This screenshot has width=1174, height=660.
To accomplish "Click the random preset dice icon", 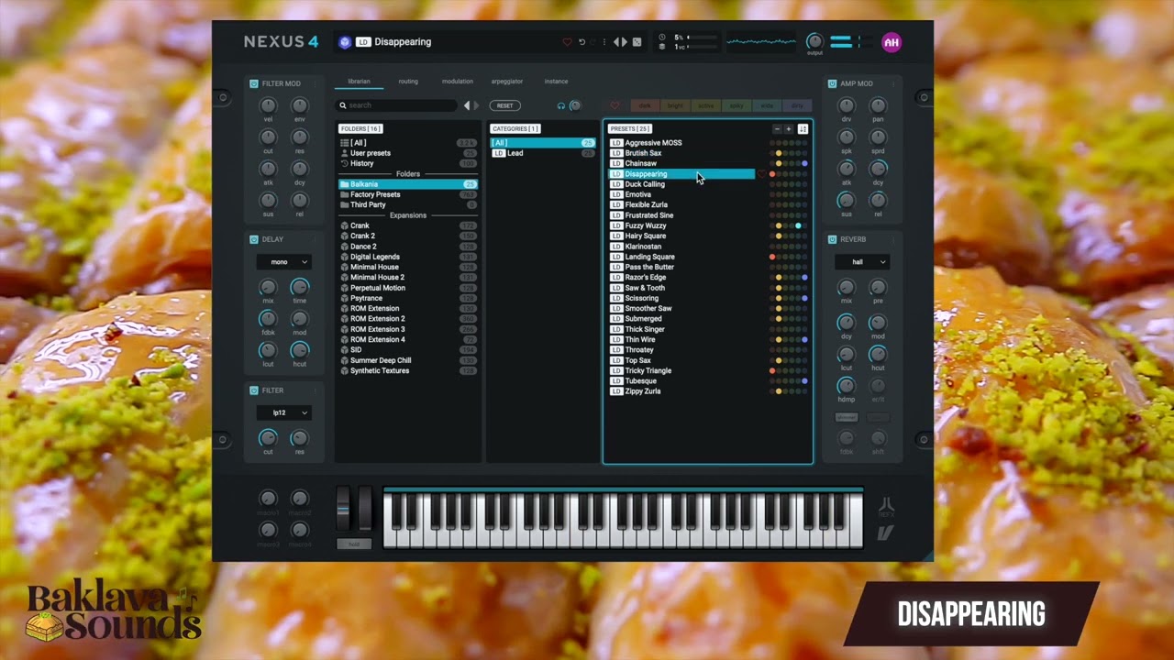I will [637, 42].
